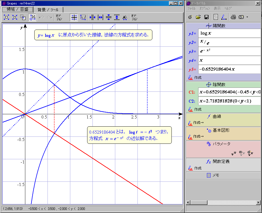Click the open folder icon
The width and height of the screenshot is (262, 213).
198,17
